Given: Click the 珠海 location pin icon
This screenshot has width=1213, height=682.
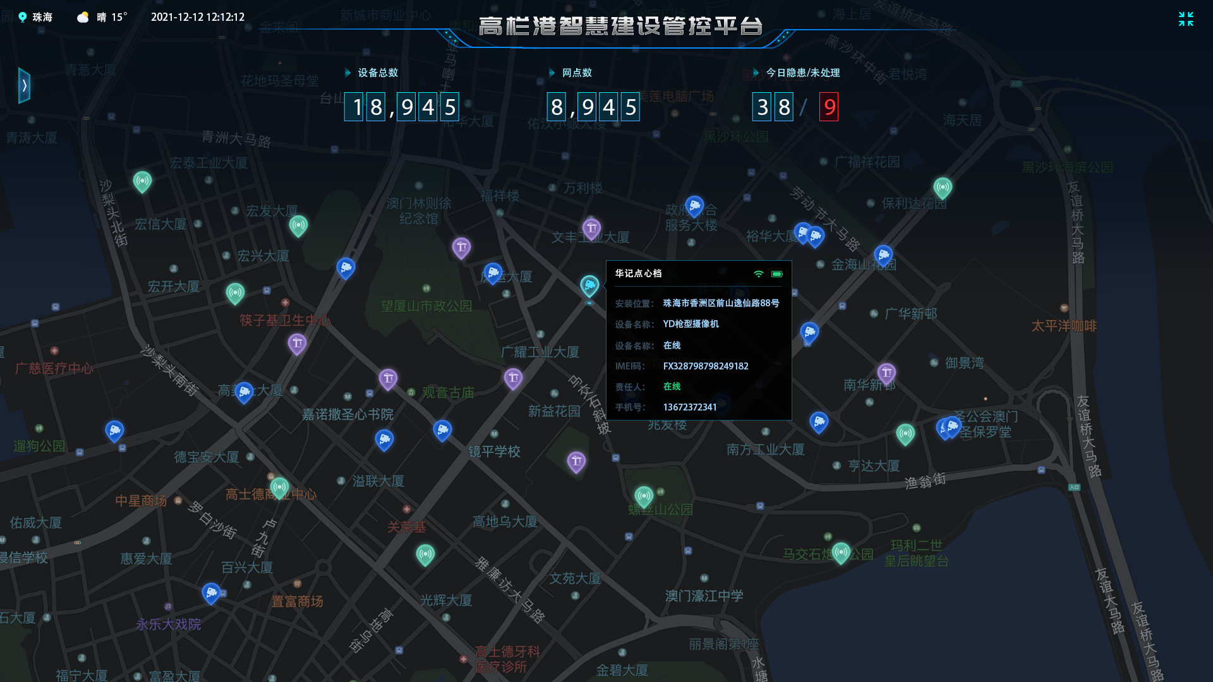Looking at the screenshot, I should click(x=23, y=17).
